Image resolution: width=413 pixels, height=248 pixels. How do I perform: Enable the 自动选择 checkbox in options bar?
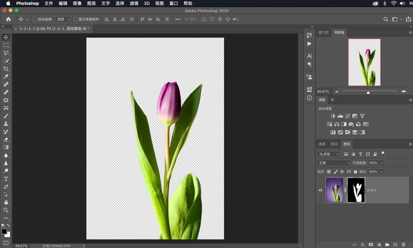coord(34,19)
